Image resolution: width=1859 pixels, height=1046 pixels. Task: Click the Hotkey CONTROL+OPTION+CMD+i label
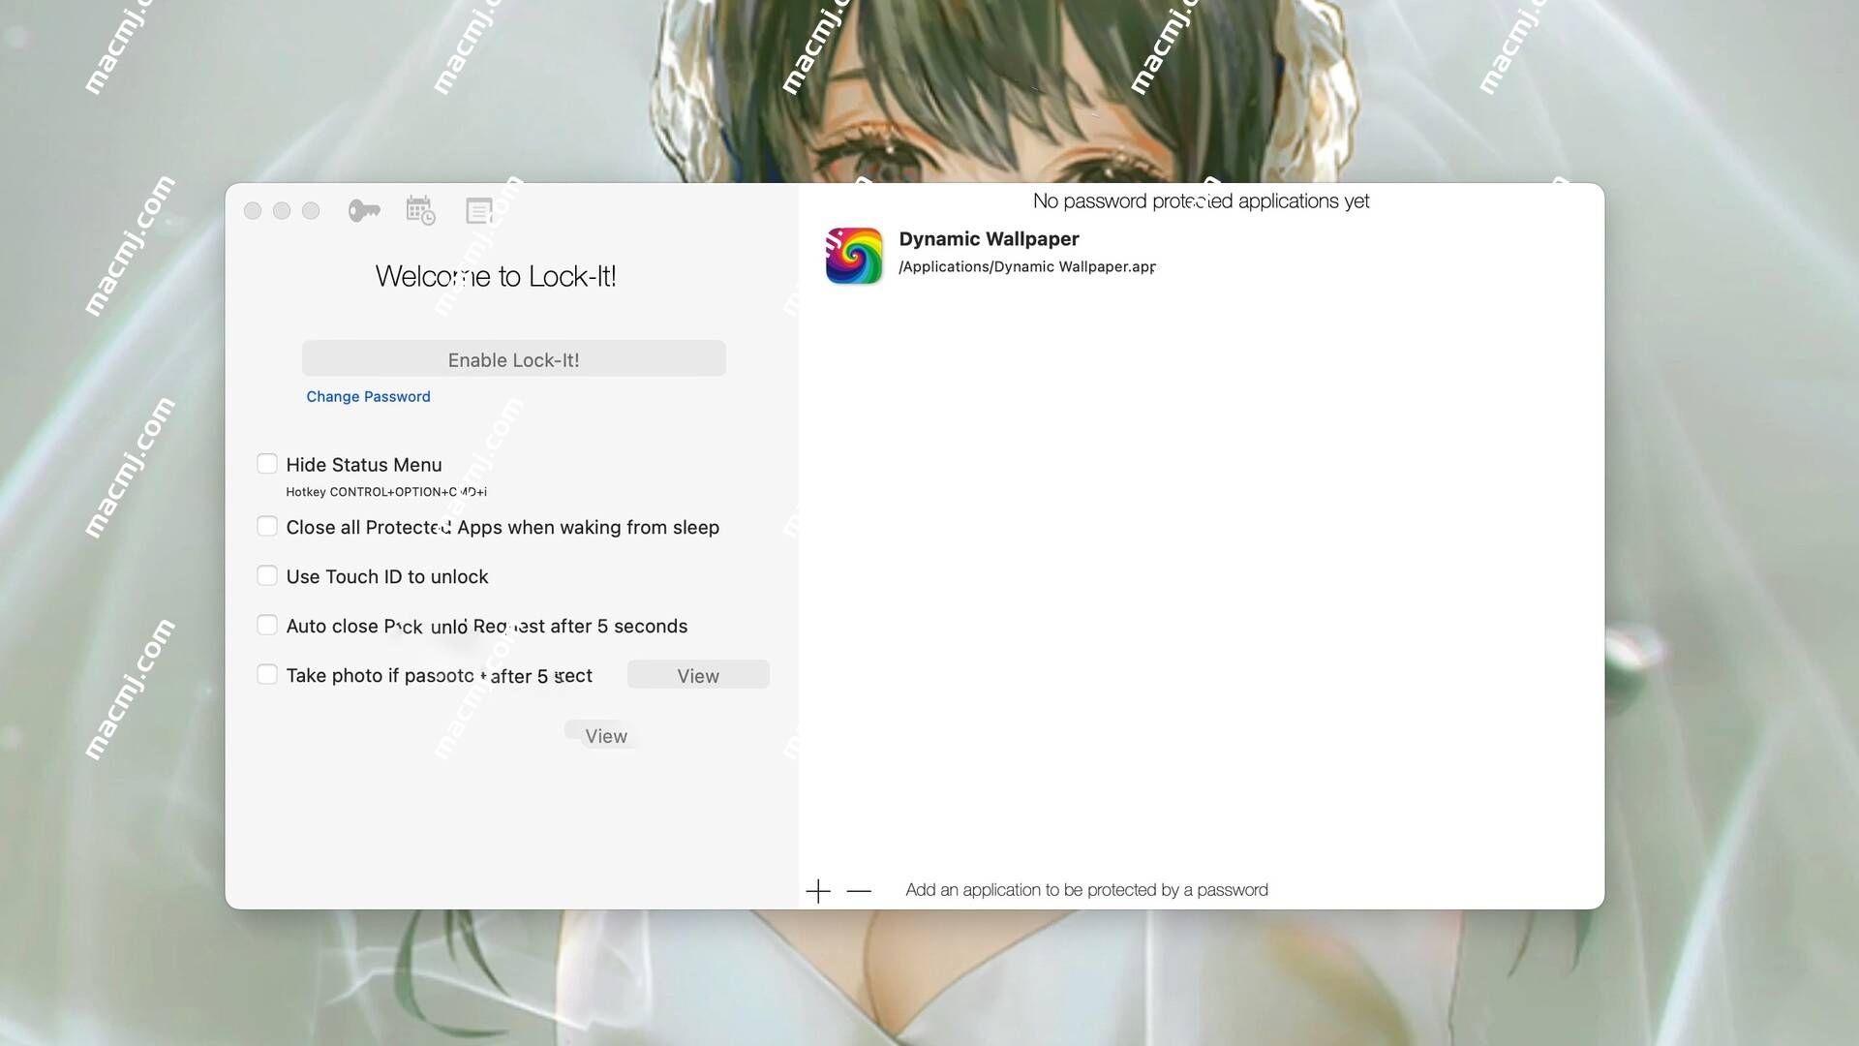click(386, 492)
